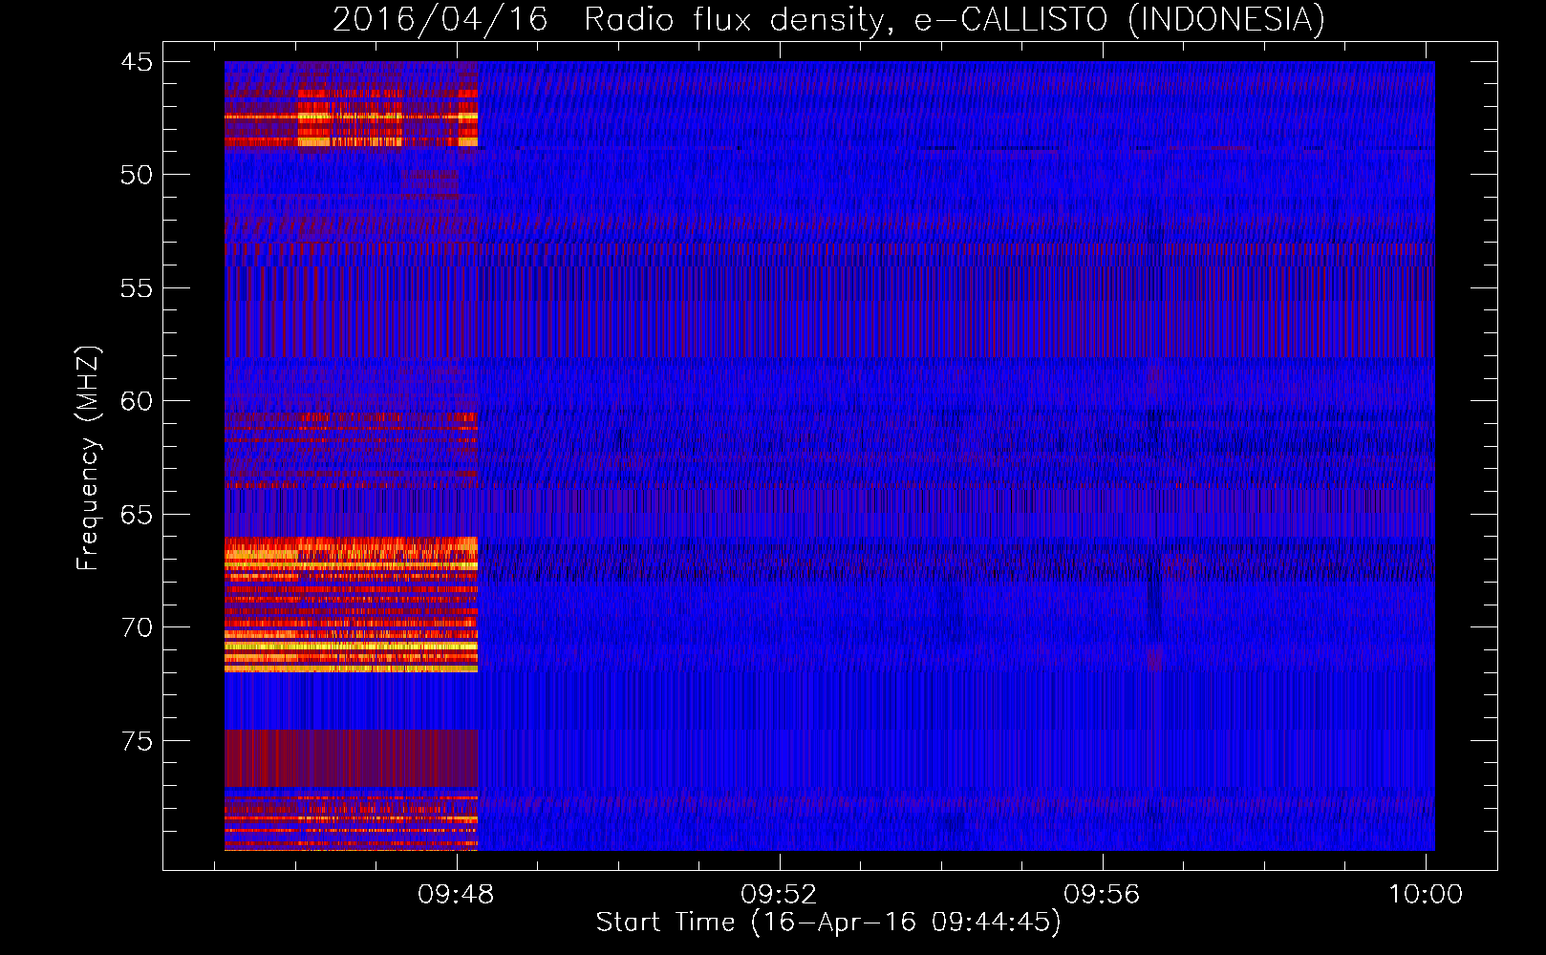Click the 65 frequency tick label
Viewport: 1546px width, 955px height.
click(x=137, y=515)
